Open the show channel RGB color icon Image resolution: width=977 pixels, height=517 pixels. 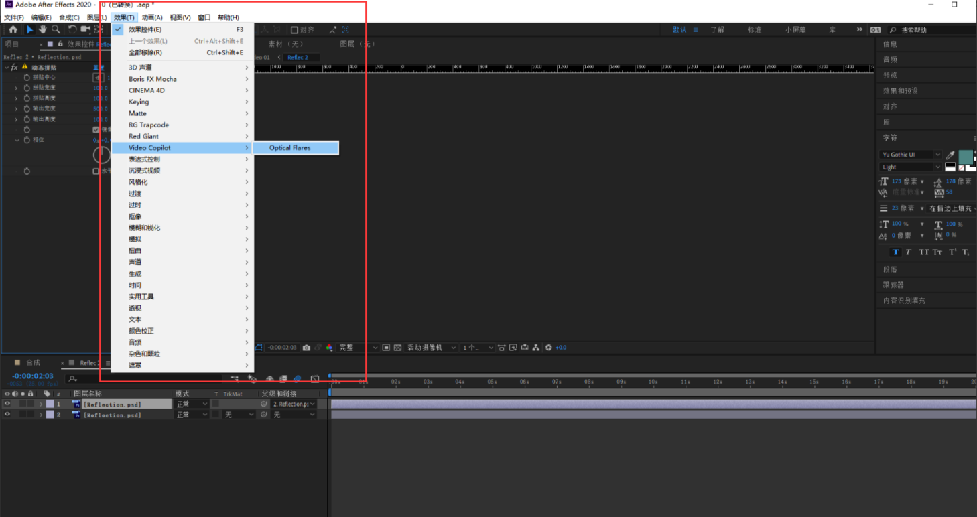[329, 348]
